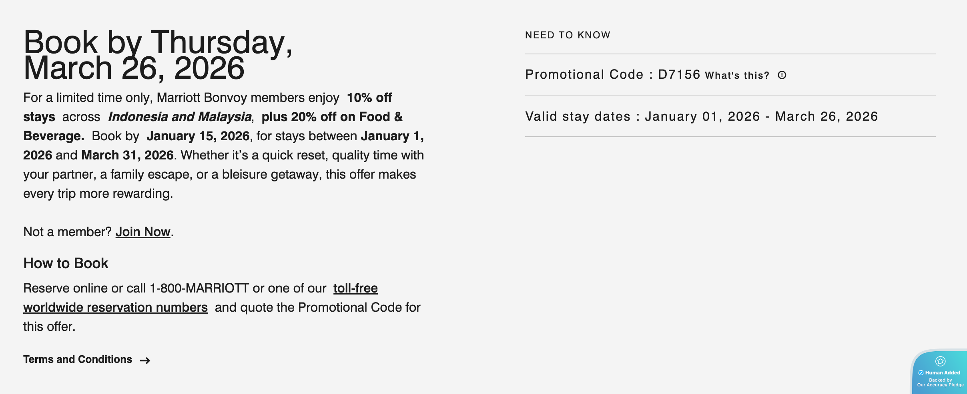967x394 pixels.
Task: Click the "What's this?" promo code help text
Action: tap(737, 76)
